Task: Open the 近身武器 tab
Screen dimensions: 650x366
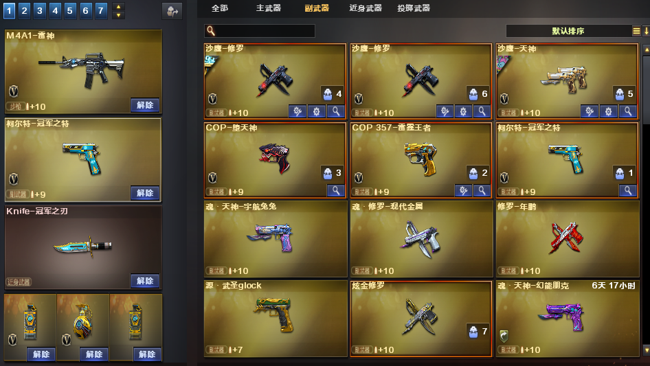Action: tap(366, 8)
